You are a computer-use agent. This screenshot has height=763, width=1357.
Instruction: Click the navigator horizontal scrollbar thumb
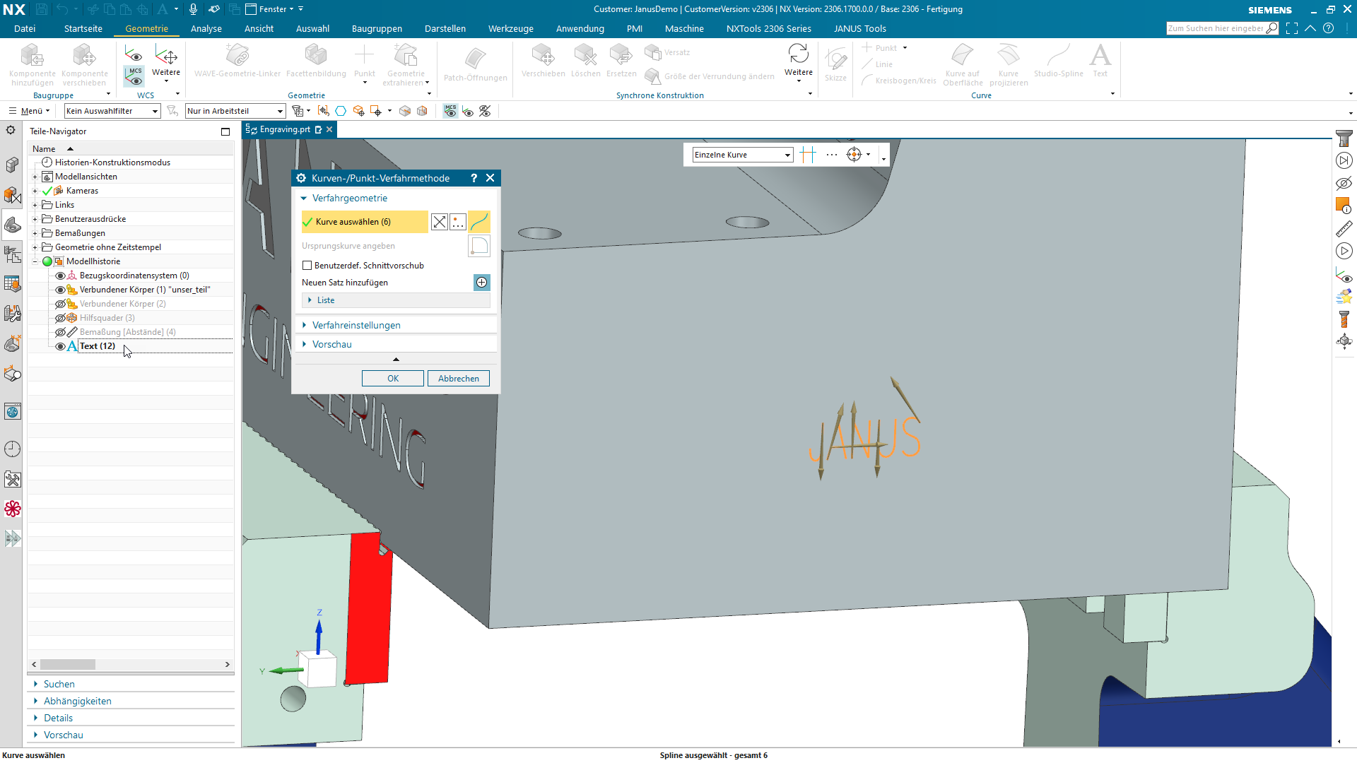pyautogui.click(x=67, y=665)
